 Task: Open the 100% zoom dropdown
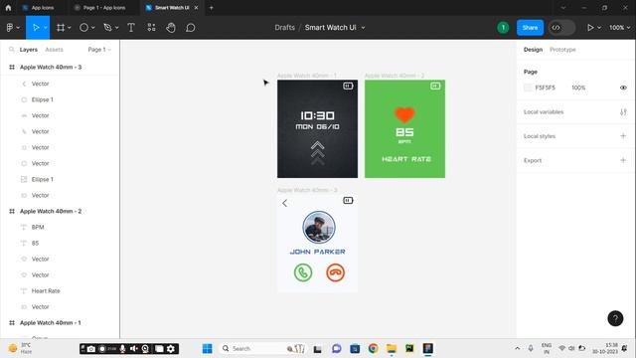pos(619,28)
